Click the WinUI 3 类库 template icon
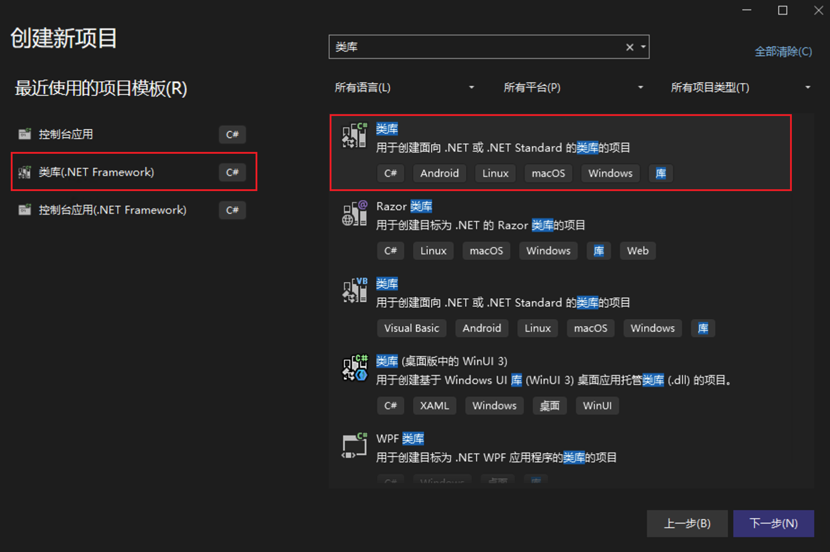The width and height of the screenshot is (830, 552). (x=355, y=369)
